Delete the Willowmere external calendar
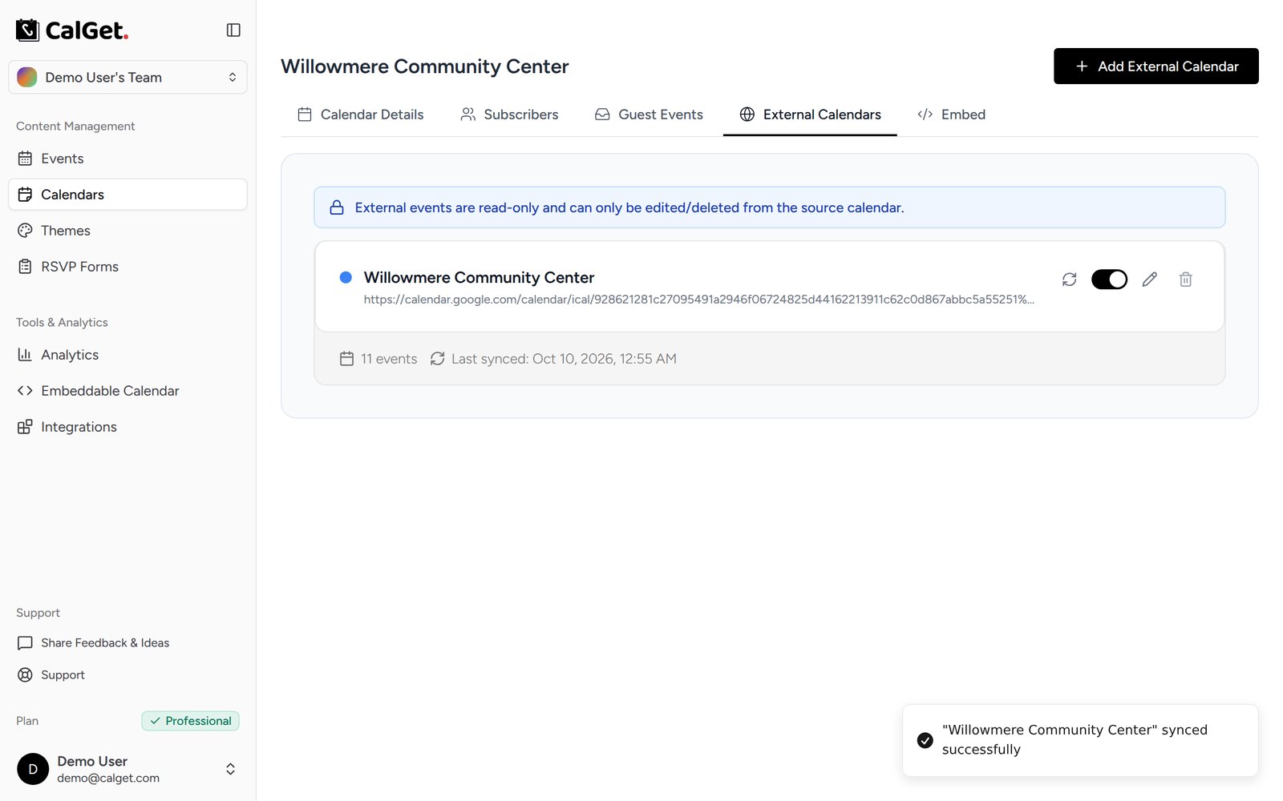Screen dimensions: 1283x801 click(x=1185, y=279)
